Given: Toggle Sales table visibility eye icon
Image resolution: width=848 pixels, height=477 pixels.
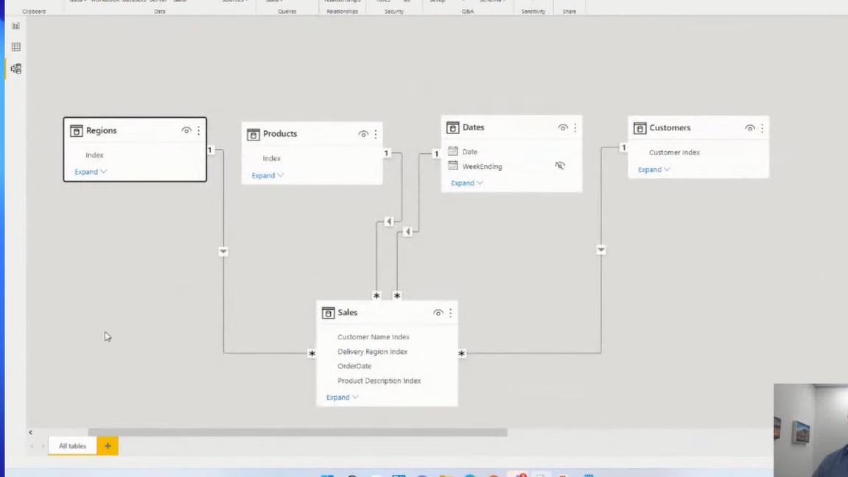Looking at the screenshot, I should coord(438,313).
